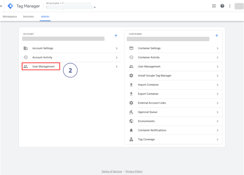The width and height of the screenshot is (244, 175).
Task: Go back using the arrow at top left
Action: [1, 6]
